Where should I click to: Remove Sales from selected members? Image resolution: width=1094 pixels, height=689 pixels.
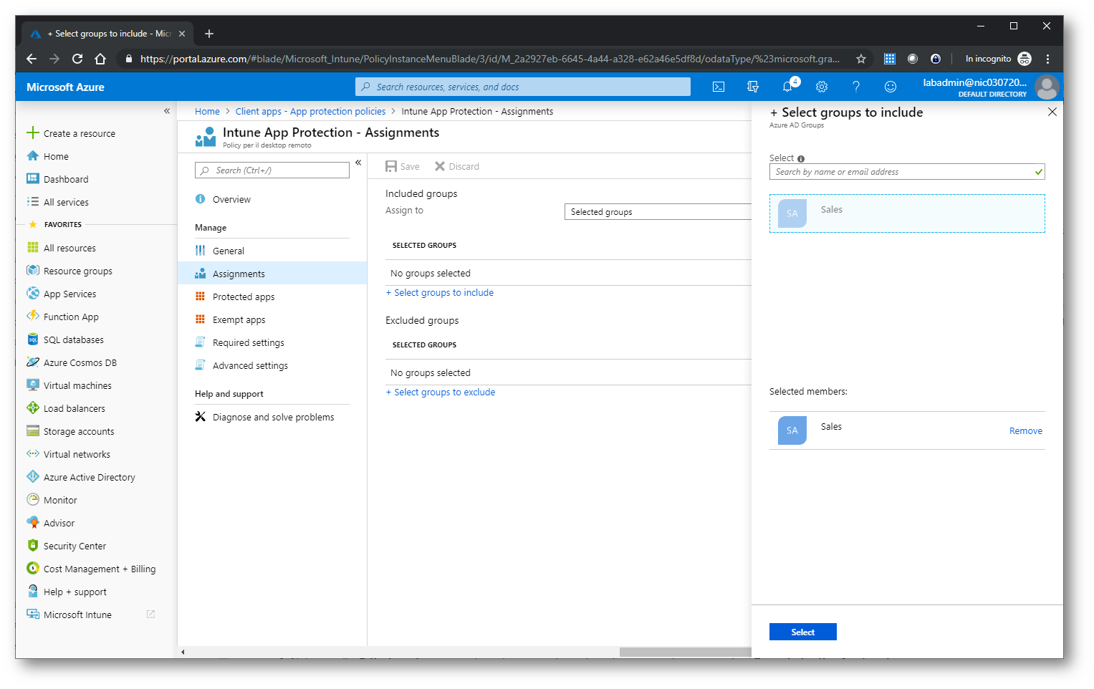tap(1025, 430)
